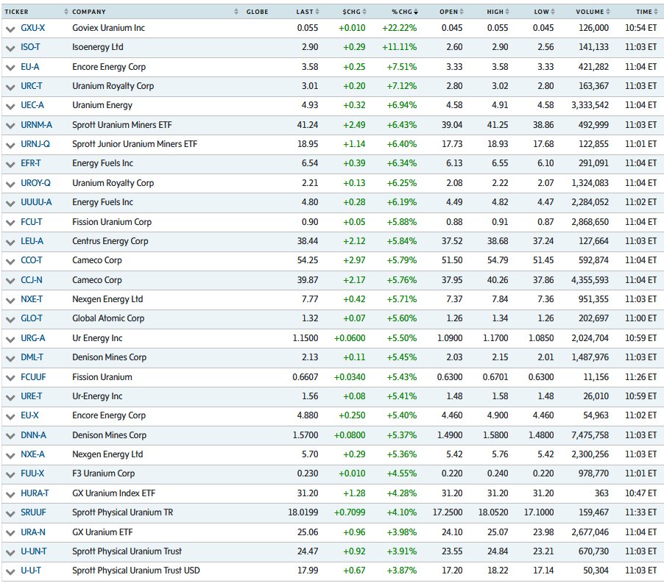Select Global Atomic Corp name

point(108,318)
